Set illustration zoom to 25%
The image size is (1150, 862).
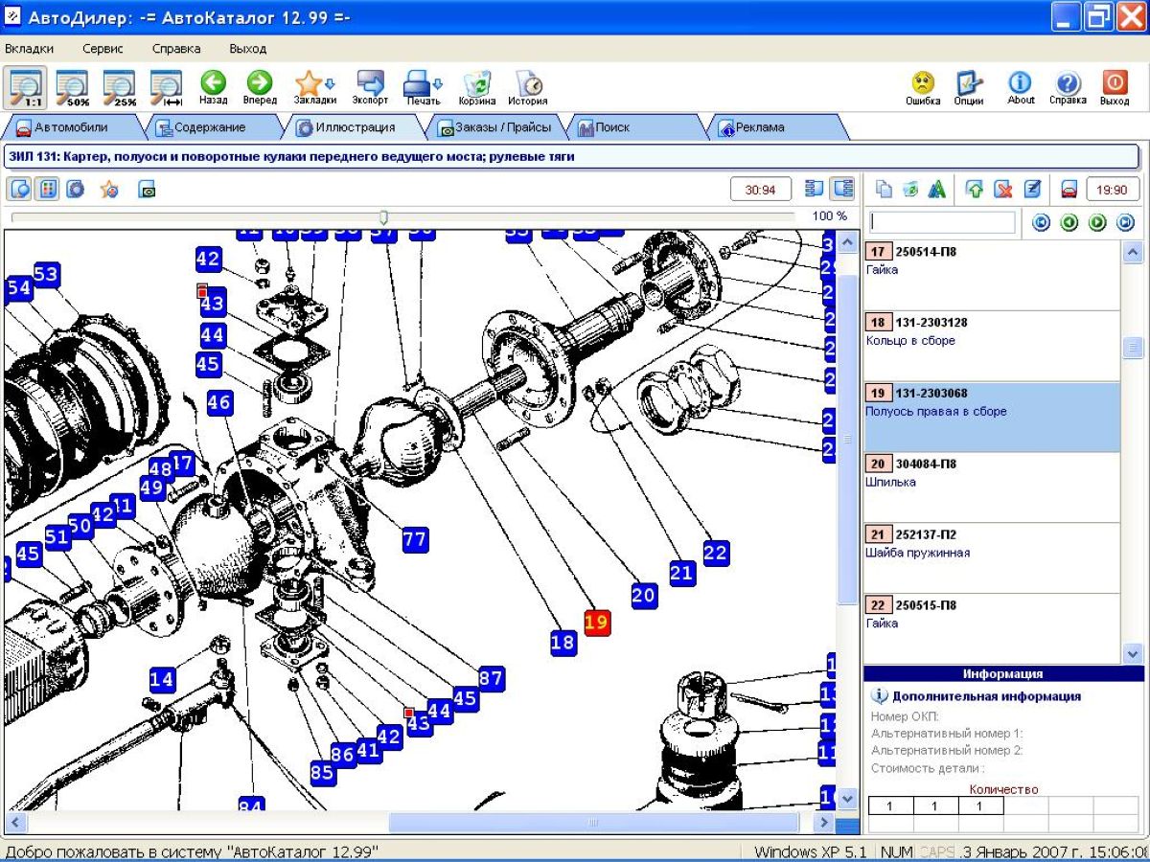coord(121,86)
